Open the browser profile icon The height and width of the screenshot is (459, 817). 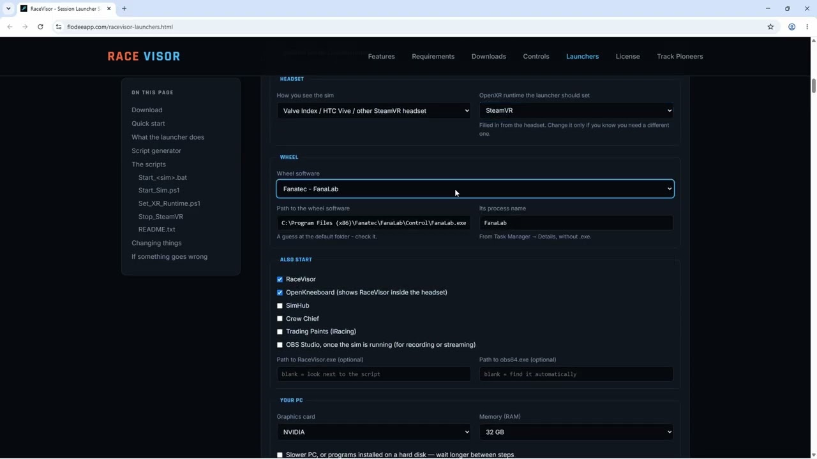click(x=791, y=27)
